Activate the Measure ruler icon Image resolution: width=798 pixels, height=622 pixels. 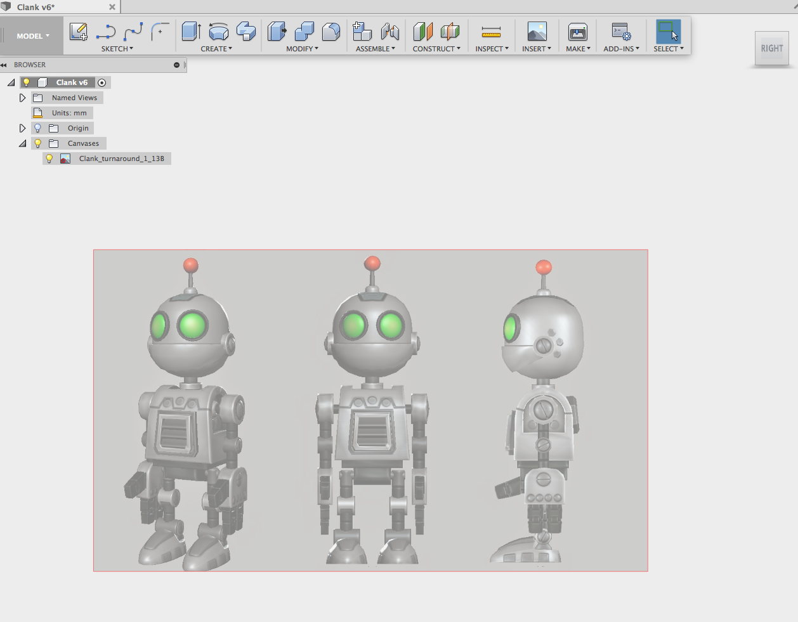tap(491, 32)
